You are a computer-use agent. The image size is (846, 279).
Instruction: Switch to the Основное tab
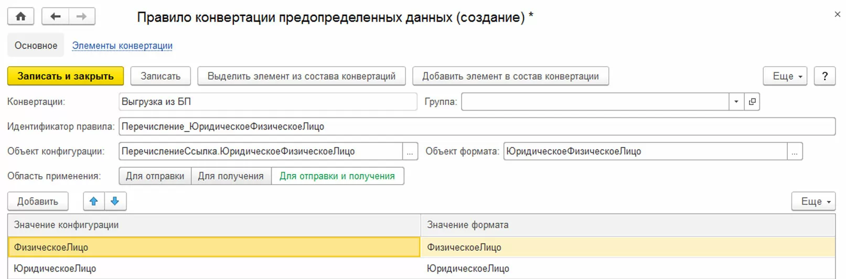click(36, 46)
